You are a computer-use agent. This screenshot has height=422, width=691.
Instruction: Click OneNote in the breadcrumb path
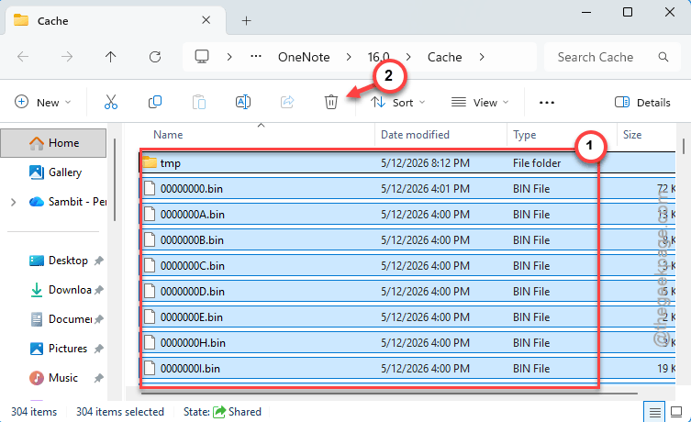[304, 57]
